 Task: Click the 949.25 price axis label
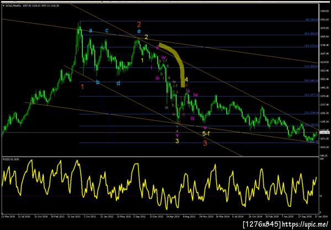[x=324, y=156]
